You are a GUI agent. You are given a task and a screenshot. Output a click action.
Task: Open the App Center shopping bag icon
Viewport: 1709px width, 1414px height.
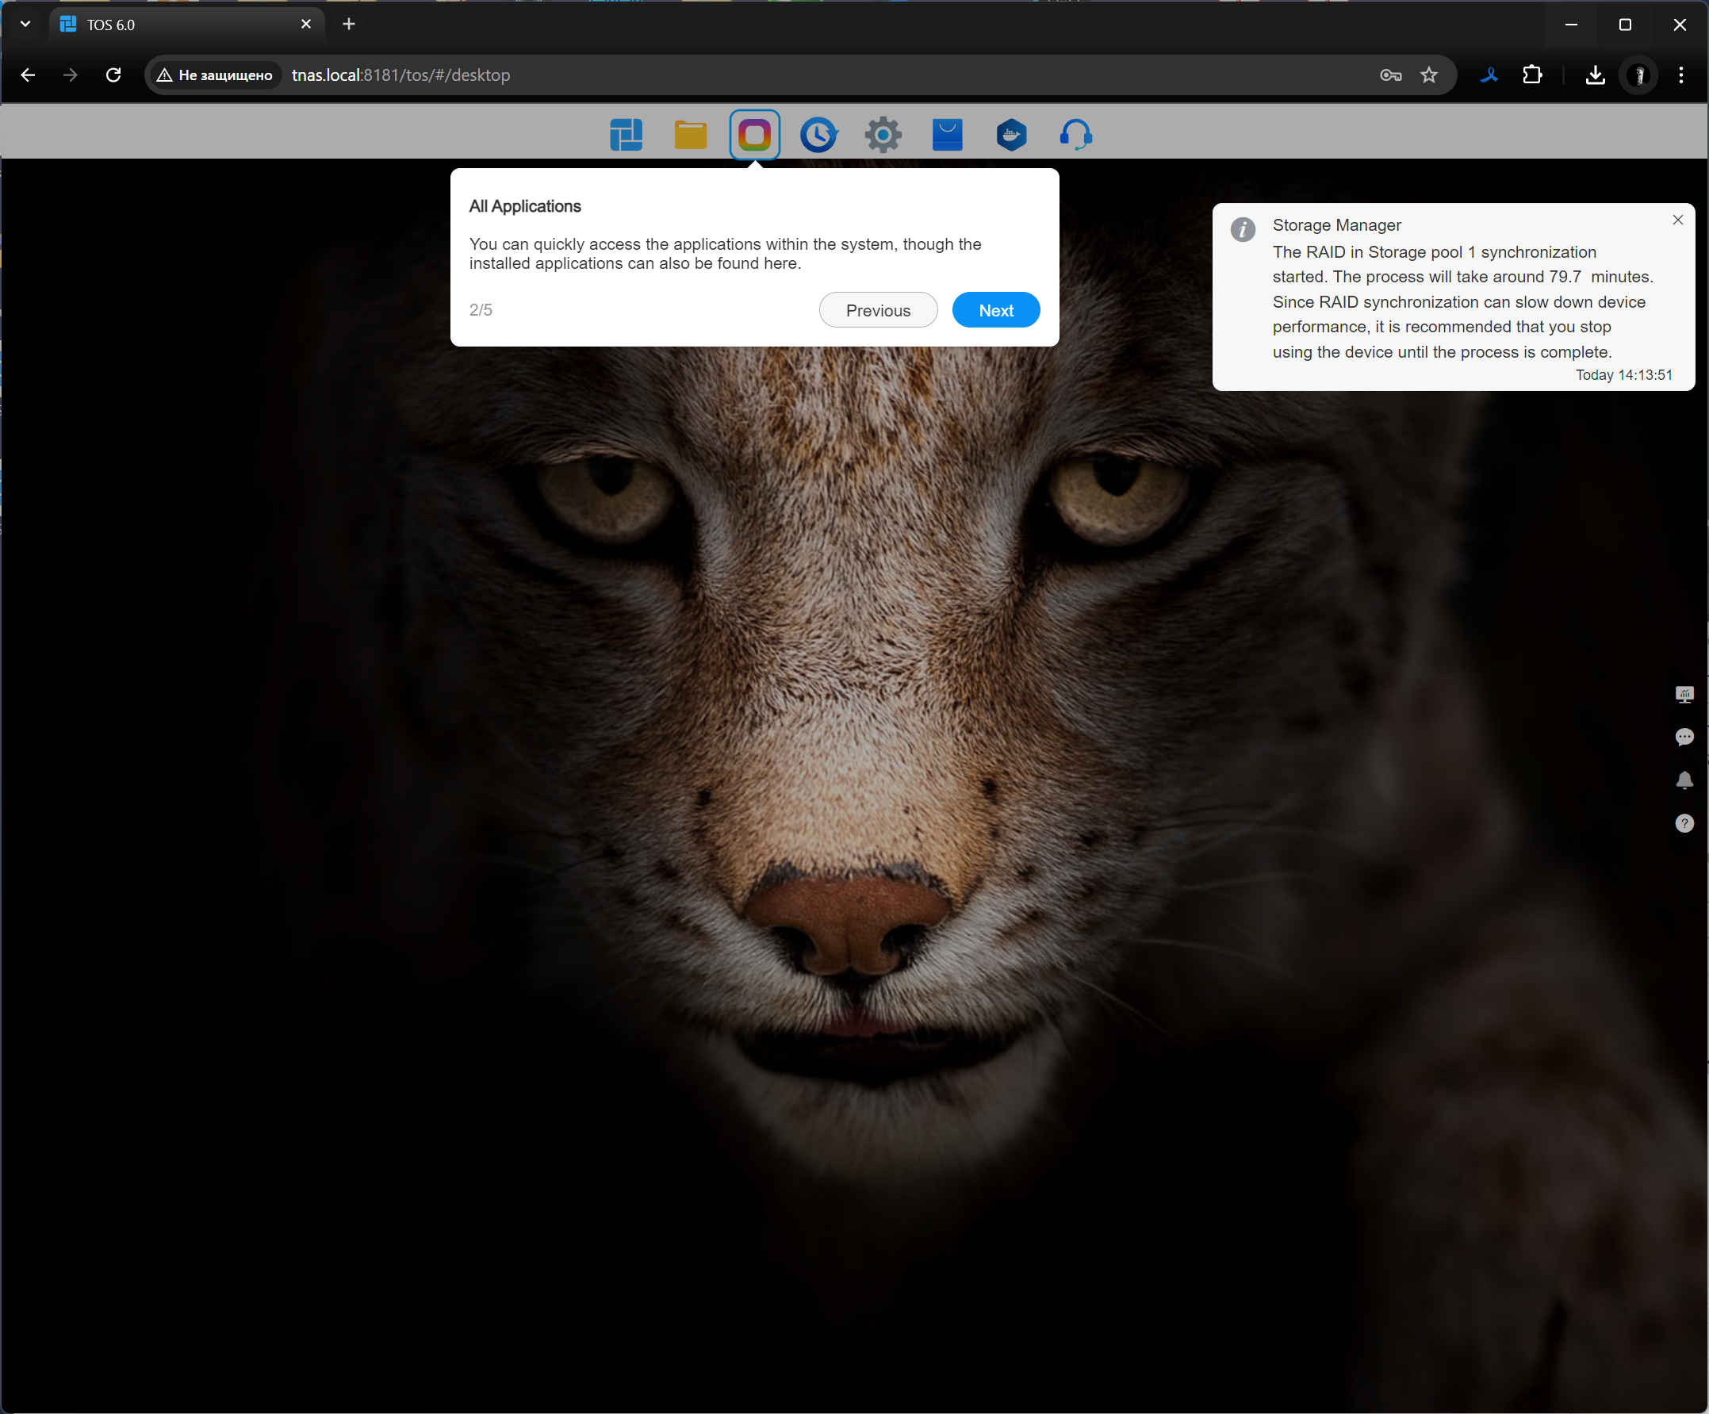click(947, 134)
